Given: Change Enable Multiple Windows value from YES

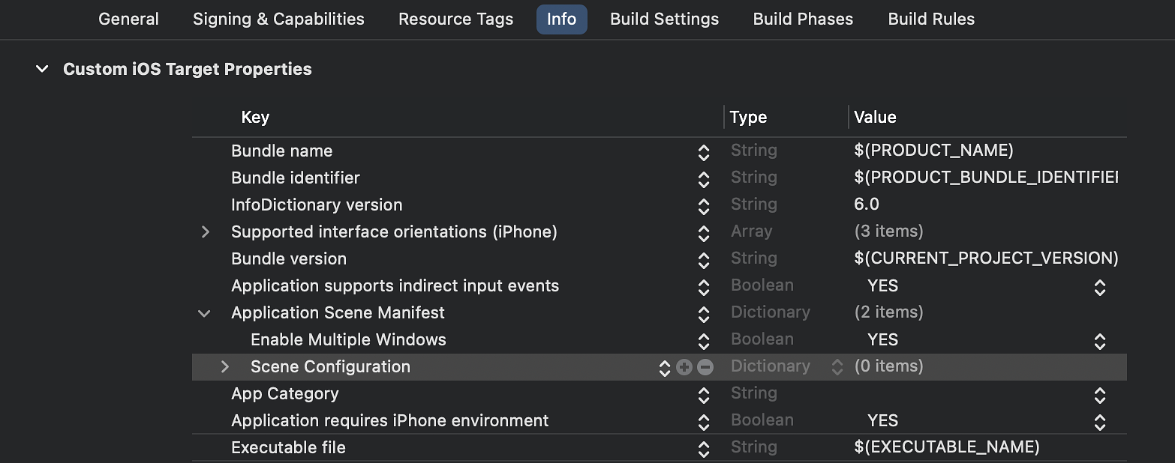Looking at the screenshot, I should [x=1099, y=341].
